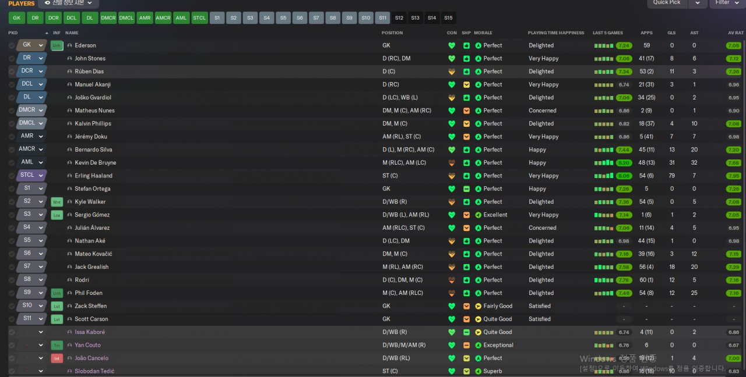Open Ederson's player profile link
This screenshot has width=746, height=377.
click(85, 45)
